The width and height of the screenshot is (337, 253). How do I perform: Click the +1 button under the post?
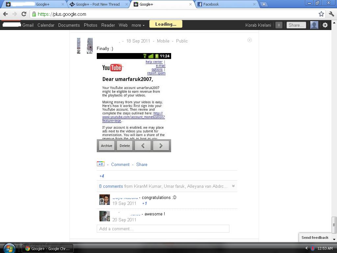101,164
